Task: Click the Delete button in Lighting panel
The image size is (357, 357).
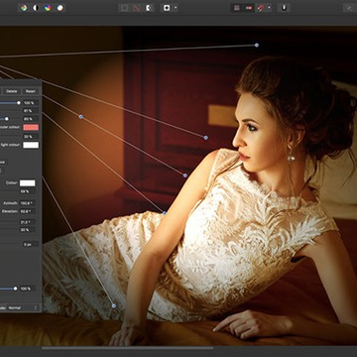Action: [x=12, y=91]
